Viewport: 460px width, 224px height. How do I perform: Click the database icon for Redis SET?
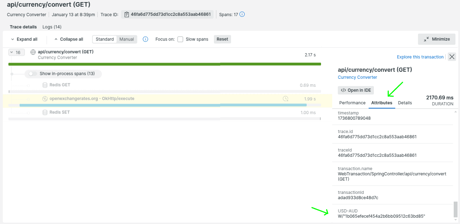[45, 112]
